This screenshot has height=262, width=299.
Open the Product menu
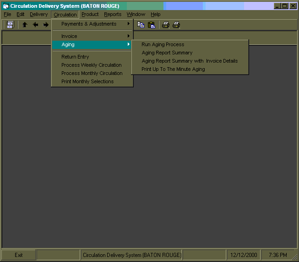click(x=90, y=15)
